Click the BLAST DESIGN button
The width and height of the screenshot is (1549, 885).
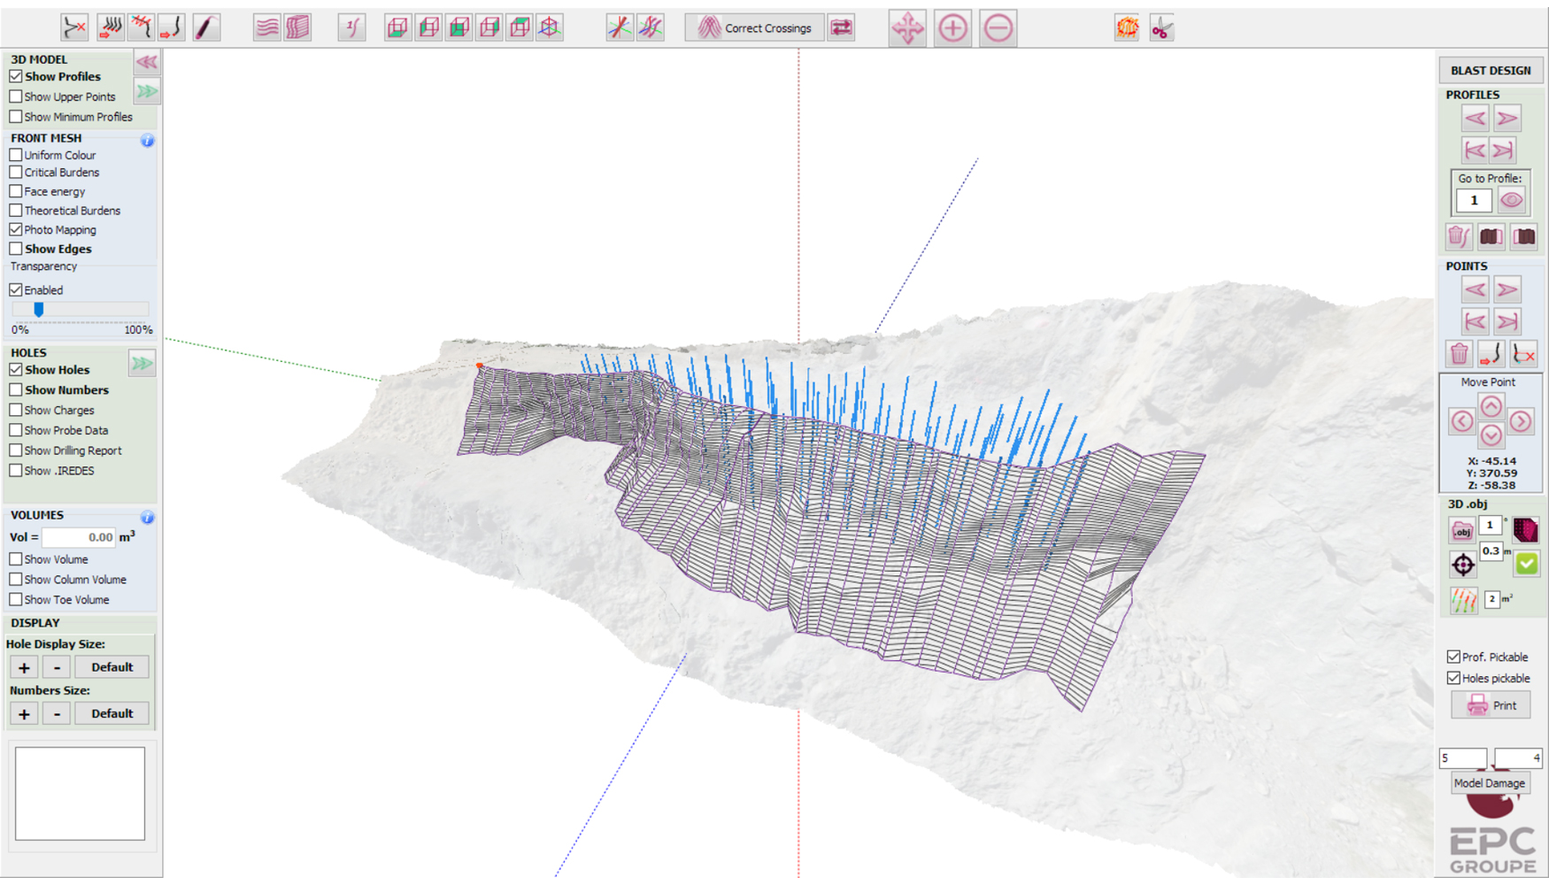[1491, 70]
